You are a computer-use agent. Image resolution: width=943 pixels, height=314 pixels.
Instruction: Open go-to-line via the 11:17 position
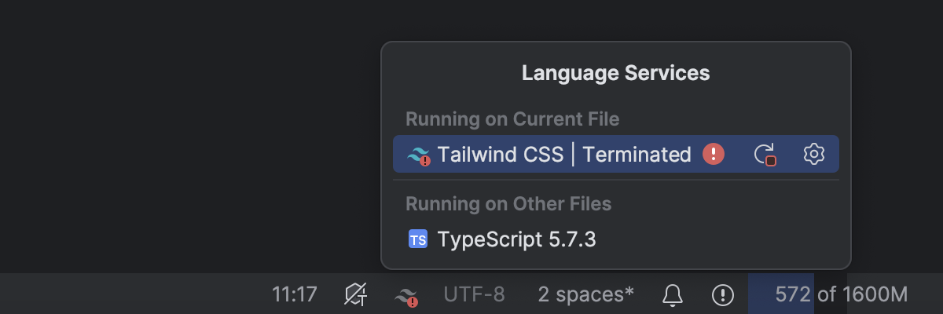pos(295,295)
